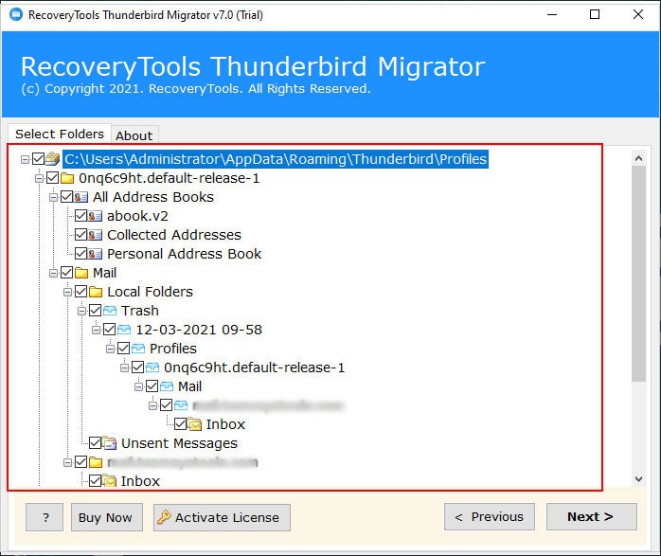Open the Activate License dialog
Viewport: 661px width, 556px height.
coord(222,517)
